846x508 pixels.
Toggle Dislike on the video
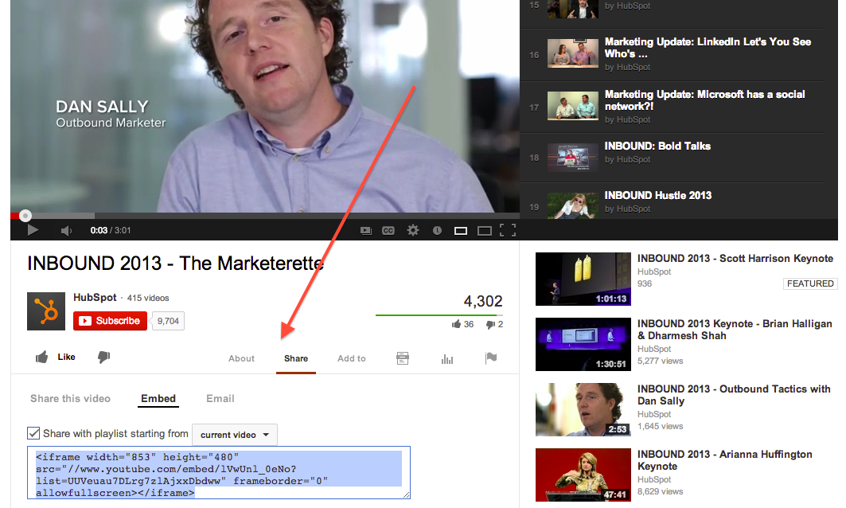coord(103,357)
